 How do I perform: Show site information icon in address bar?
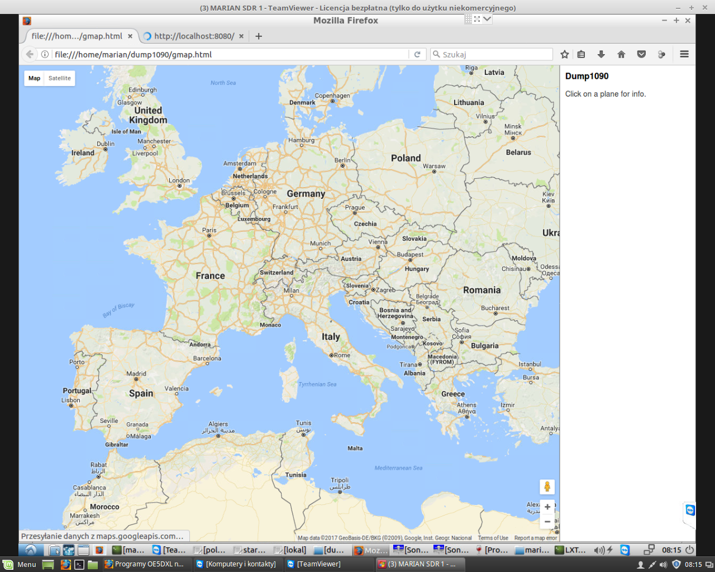coord(45,54)
